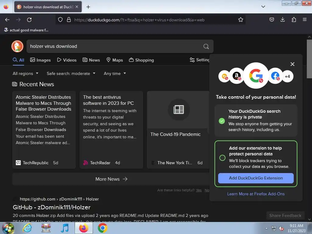Open the Extensions puzzle icon
312x234 pixels.
point(294,19)
